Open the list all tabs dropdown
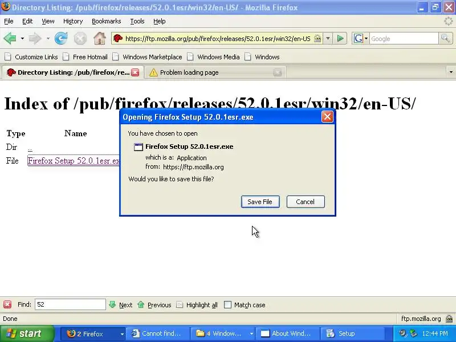 [x=451, y=72]
